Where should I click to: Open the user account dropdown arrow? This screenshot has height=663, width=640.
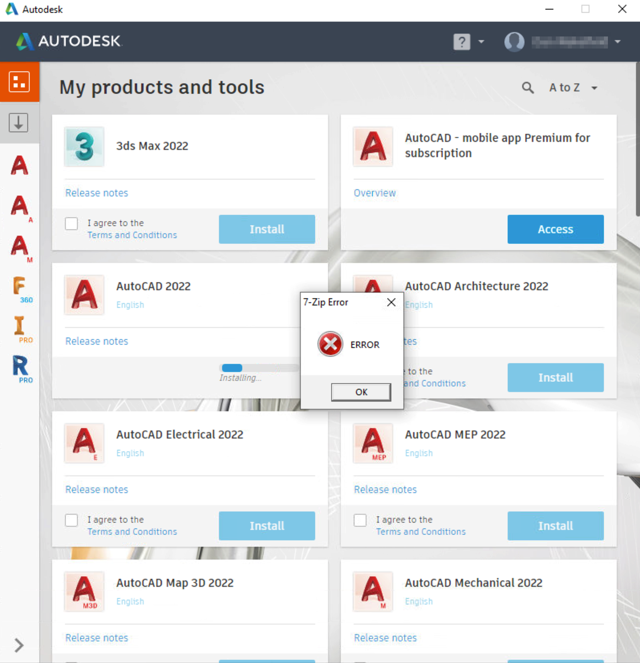click(618, 41)
